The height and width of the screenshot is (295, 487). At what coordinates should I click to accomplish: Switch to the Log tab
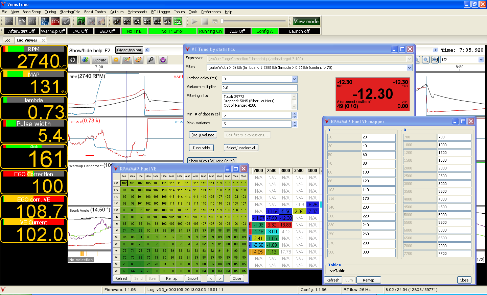(x=7, y=40)
